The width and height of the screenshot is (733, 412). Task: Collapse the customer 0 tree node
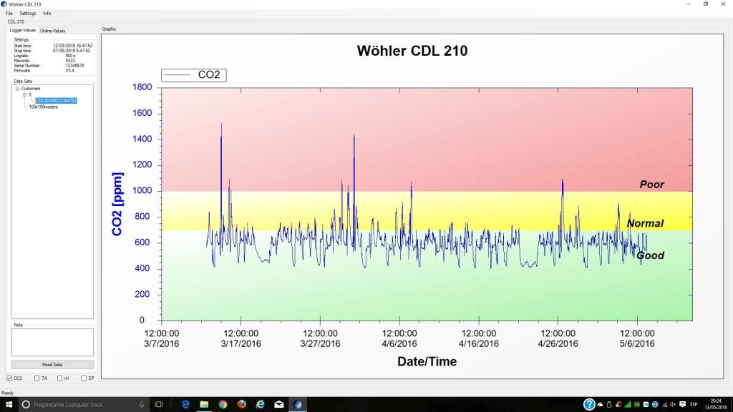(x=25, y=94)
